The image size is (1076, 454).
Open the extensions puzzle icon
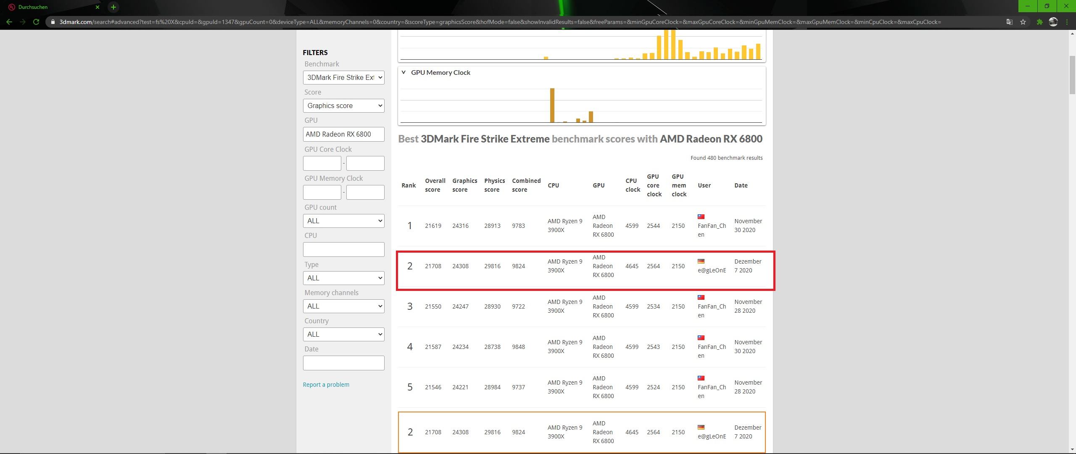(x=1039, y=22)
